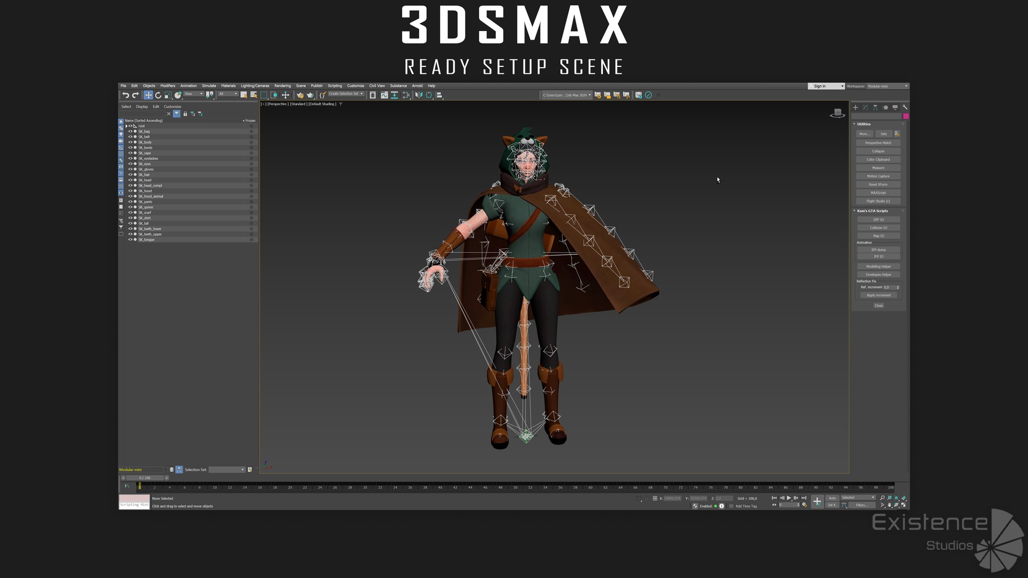Open the Animation menu
1028x578 pixels.
pyautogui.click(x=188, y=86)
